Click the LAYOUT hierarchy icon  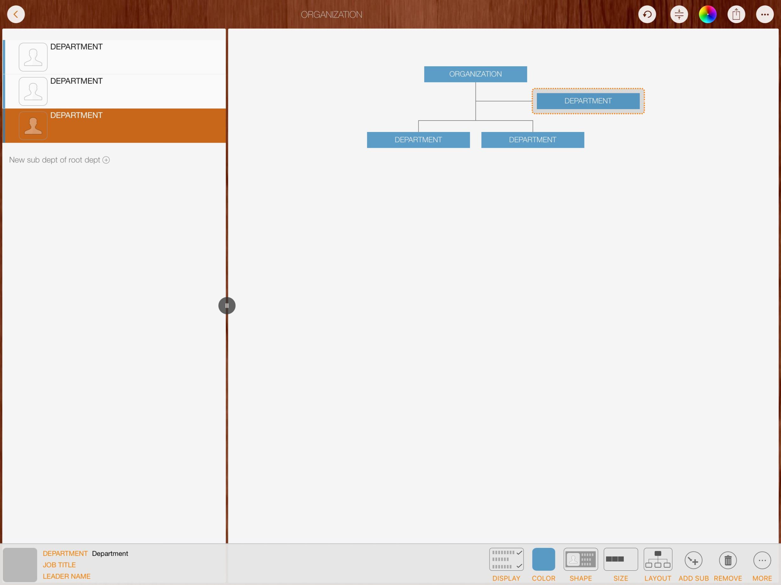pyautogui.click(x=658, y=559)
